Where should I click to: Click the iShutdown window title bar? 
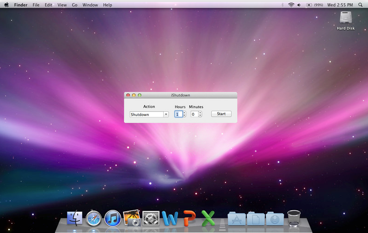pos(180,95)
